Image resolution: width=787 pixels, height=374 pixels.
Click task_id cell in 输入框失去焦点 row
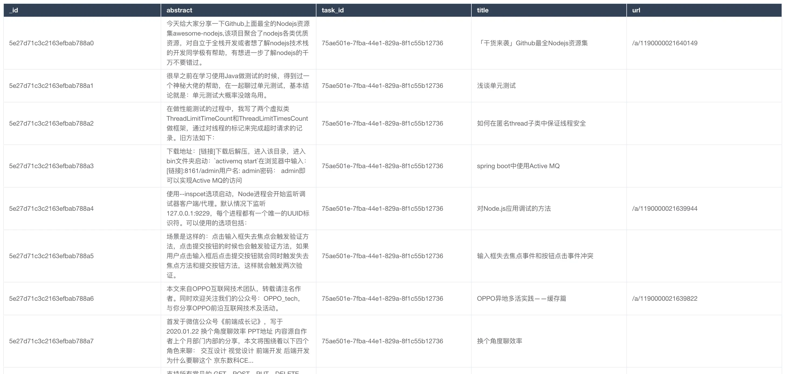(382, 256)
